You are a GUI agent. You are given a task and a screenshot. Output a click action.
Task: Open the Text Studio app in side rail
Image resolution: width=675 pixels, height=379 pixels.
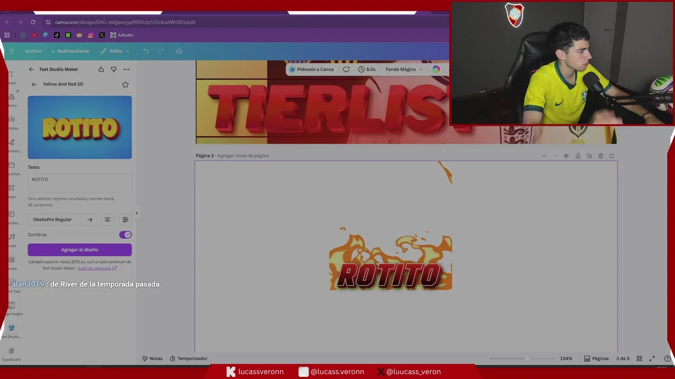(x=12, y=331)
